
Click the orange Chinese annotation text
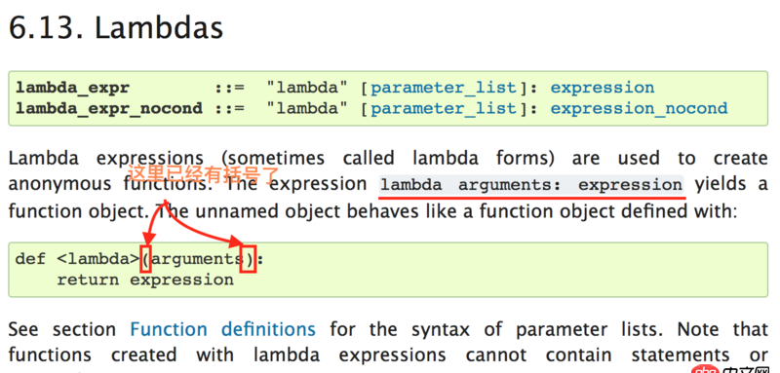coord(204,173)
